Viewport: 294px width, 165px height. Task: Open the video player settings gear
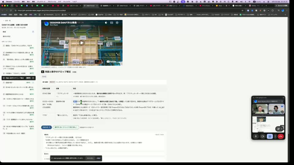click(x=117, y=23)
